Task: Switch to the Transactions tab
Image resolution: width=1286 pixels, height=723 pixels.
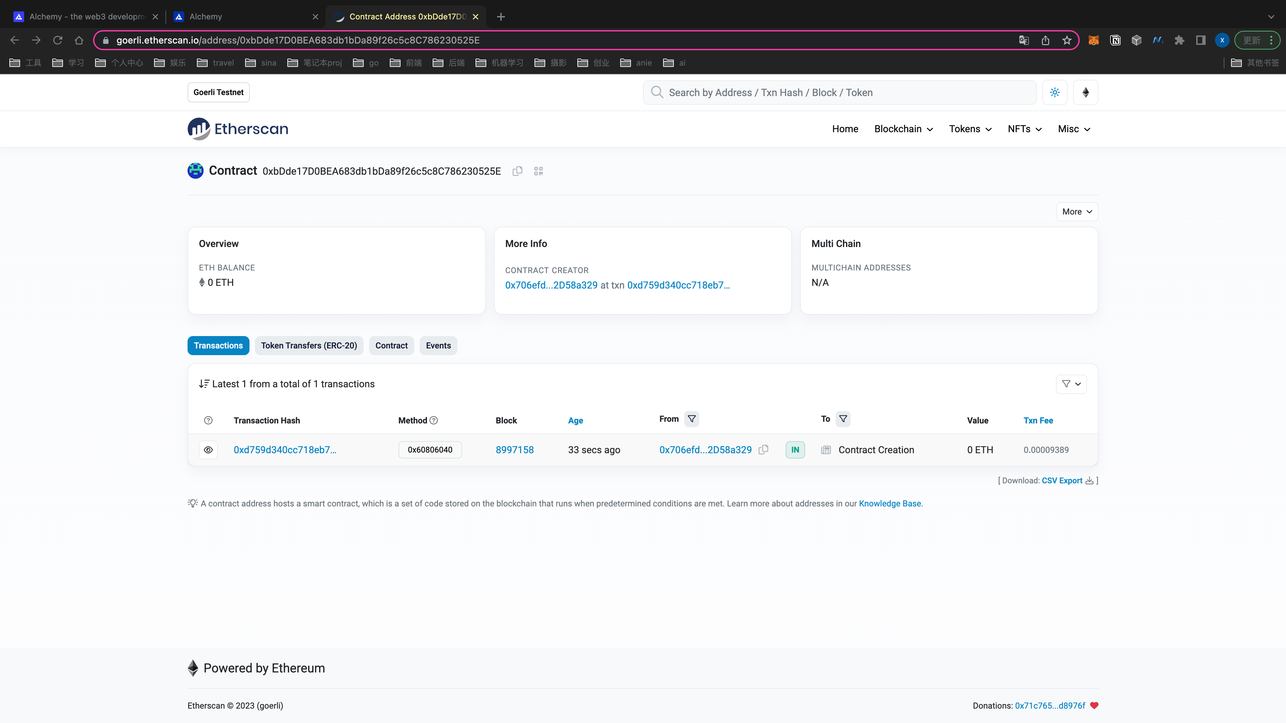Action: coord(218,345)
